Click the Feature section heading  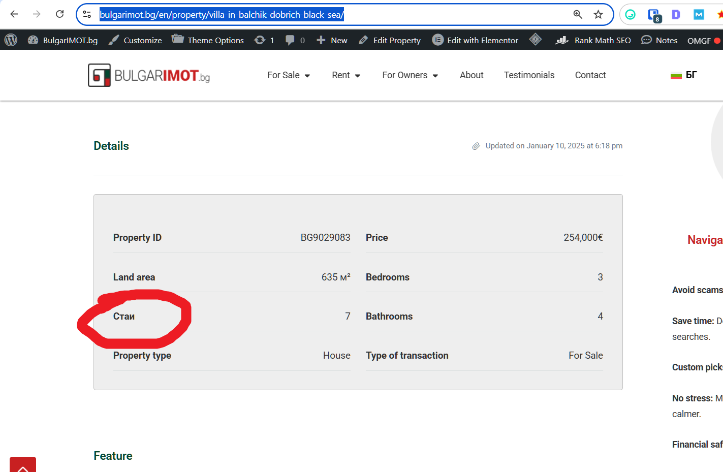click(x=113, y=456)
